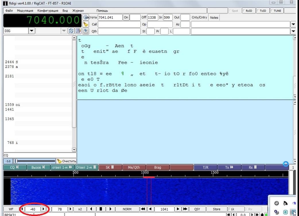Click Очистить broom button to clear the list
Screen dimensions: 299x216
tap(67, 161)
